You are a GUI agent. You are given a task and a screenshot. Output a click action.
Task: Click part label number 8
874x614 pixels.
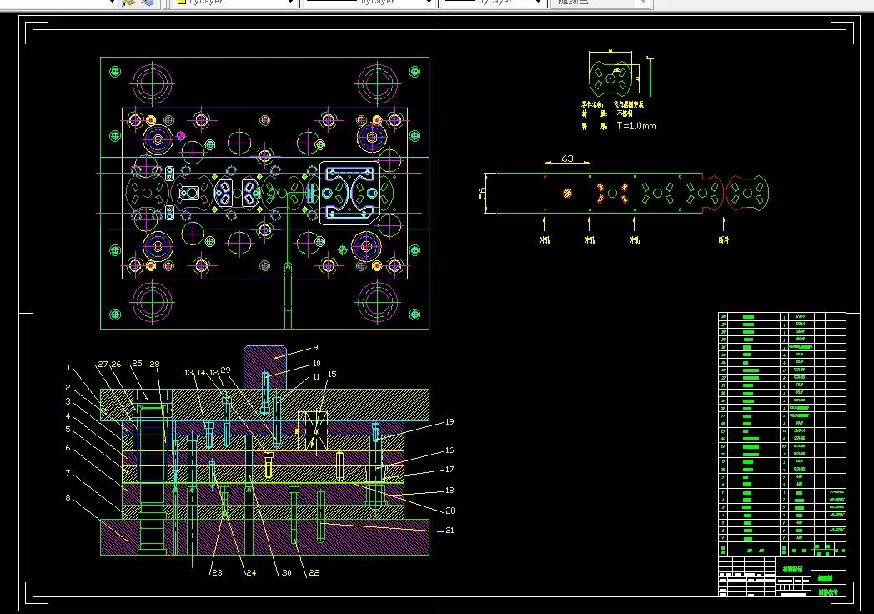69,500
